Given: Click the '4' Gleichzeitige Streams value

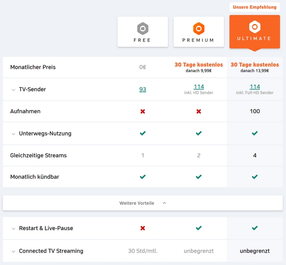Looking at the screenshot, I should pos(255,155).
